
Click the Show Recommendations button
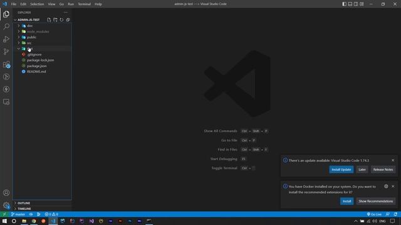click(376, 201)
